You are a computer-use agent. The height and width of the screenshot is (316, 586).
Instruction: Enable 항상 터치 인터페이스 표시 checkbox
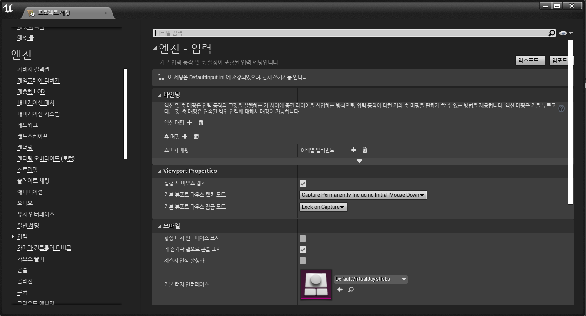(x=303, y=238)
